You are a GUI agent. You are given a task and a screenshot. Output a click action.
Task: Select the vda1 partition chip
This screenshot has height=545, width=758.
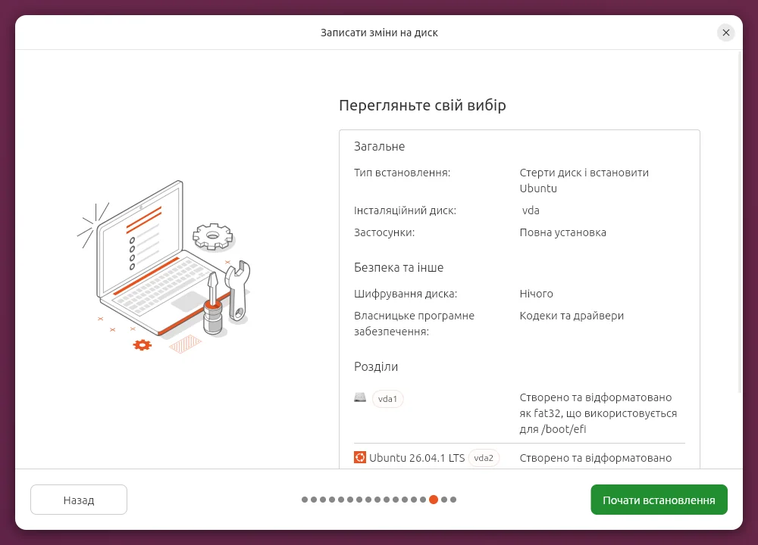coord(387,399)
